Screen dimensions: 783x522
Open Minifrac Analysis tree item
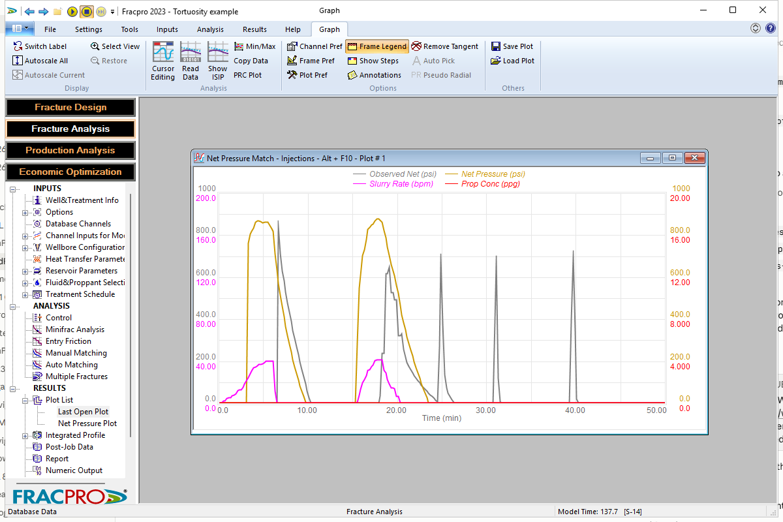75,330
